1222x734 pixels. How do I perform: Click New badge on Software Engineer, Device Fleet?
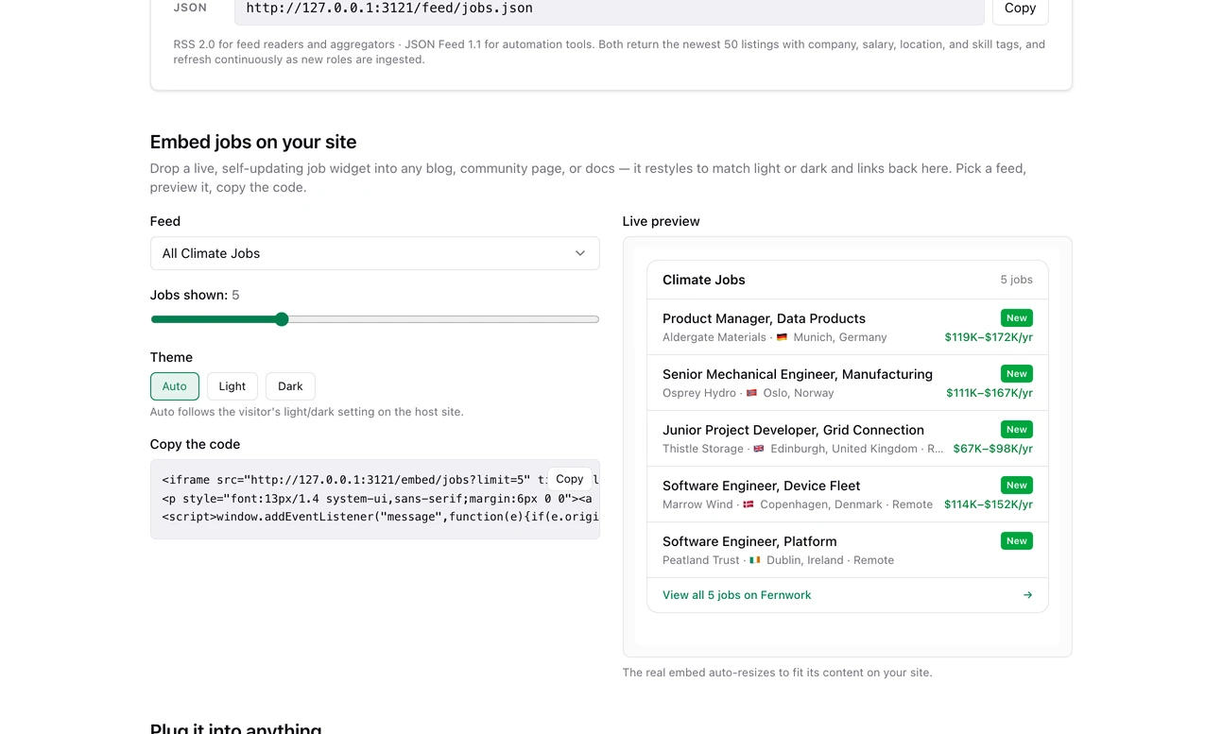click(x=1017, y=486)
